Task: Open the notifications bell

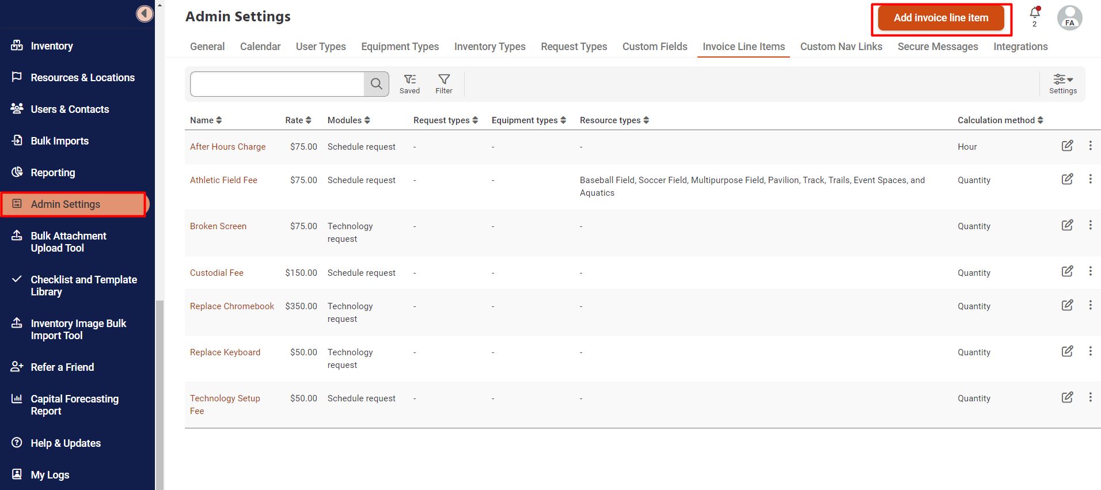Action: click(x=1034, y=14)
